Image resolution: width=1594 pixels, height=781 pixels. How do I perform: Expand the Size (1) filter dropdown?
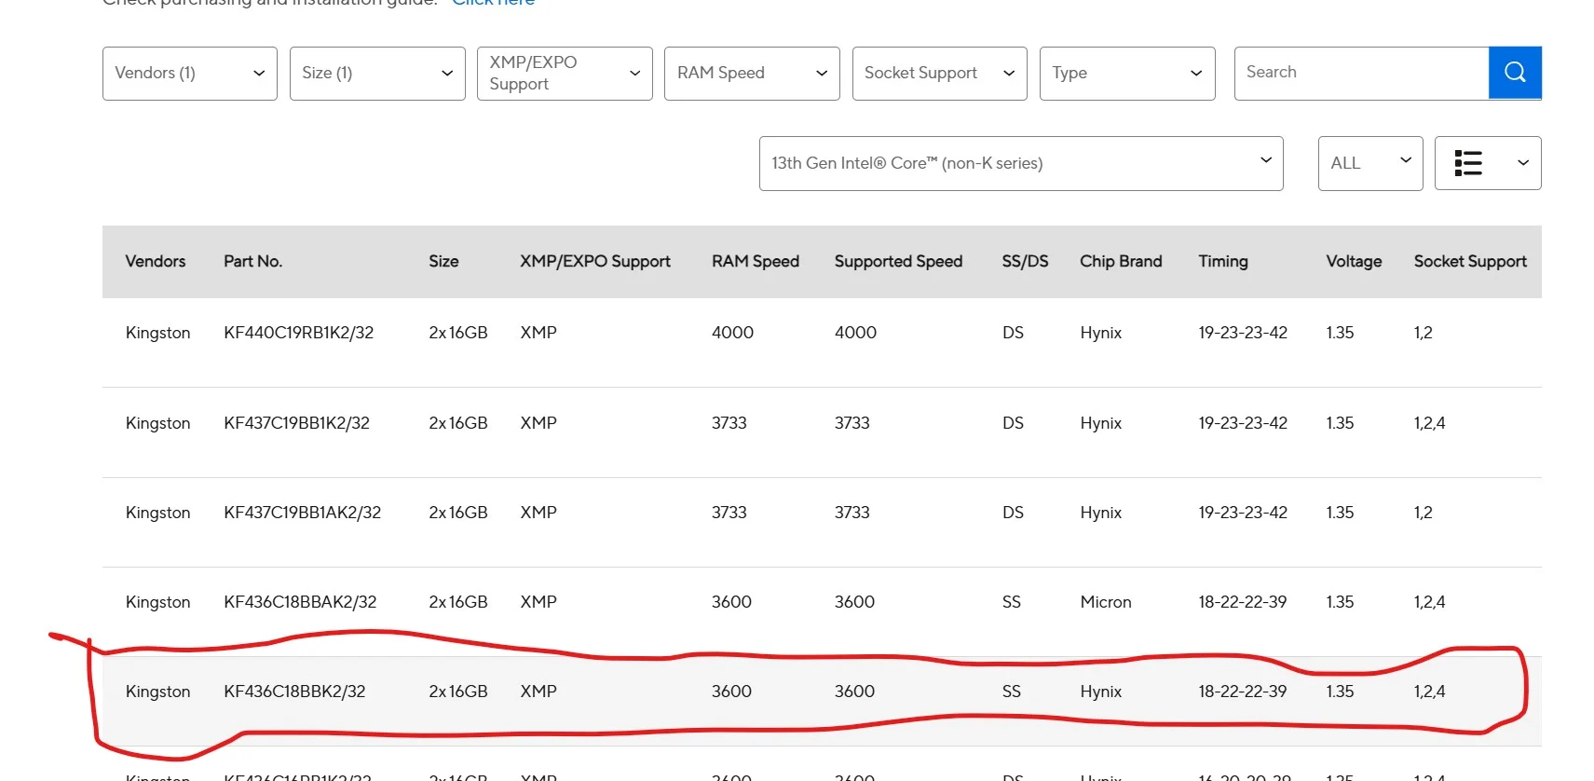click(x=376, y=74)
